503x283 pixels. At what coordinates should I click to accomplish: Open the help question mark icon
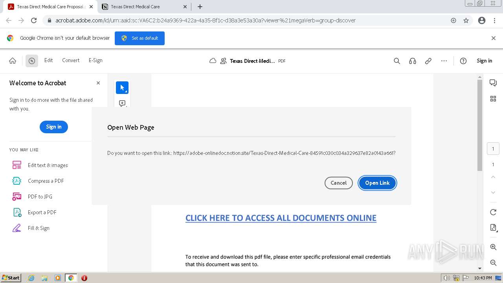pyautogui.click(x=463, y=61)
